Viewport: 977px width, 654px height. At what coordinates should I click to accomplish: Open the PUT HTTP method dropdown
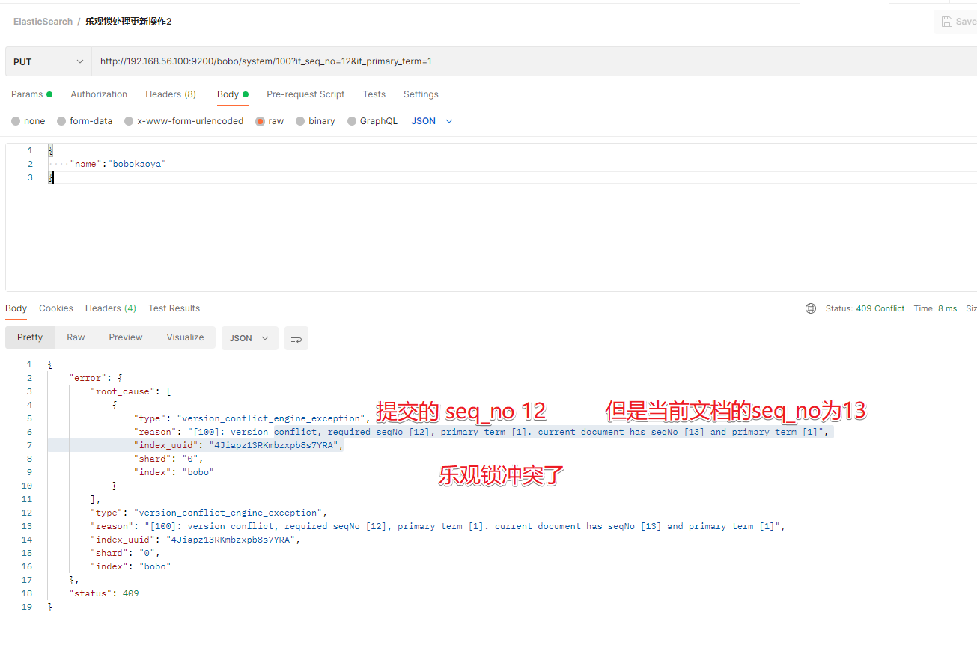click(x=49, y=61)
